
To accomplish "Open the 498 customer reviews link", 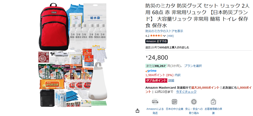I will (x=170, y=36).
